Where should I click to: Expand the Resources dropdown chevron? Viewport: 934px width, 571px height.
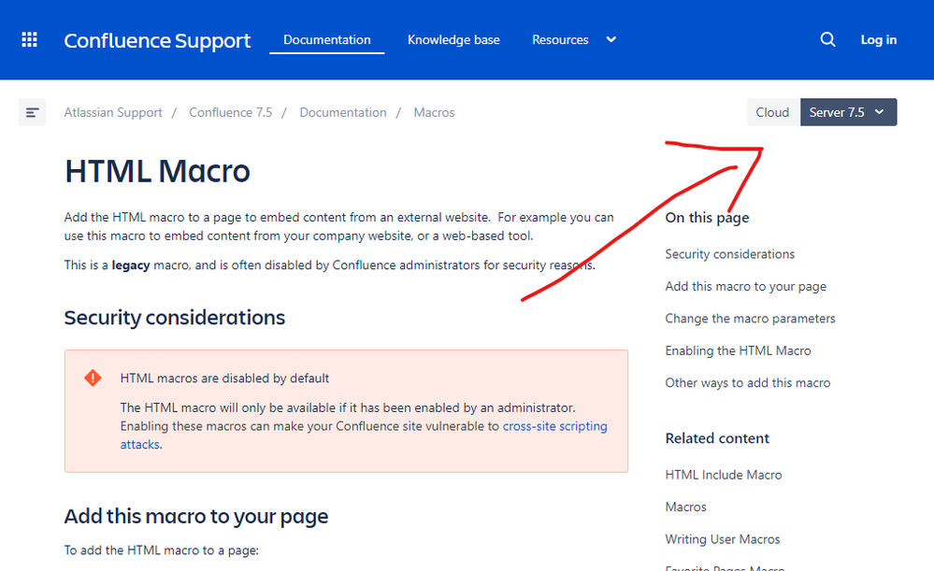point(611,40)
